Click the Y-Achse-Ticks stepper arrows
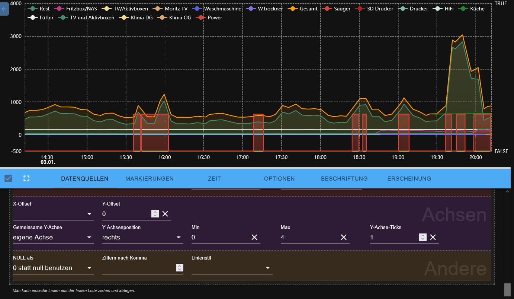This screenshot has width=514, height=299. (423, 237)
